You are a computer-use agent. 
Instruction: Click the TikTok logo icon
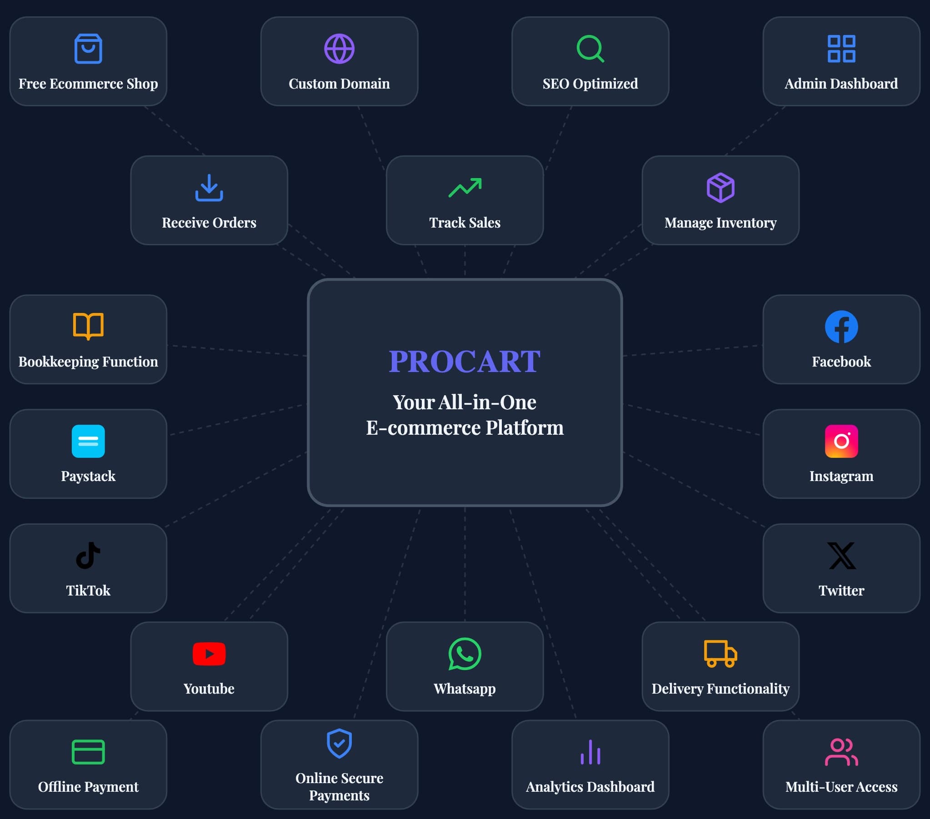(88, 555)
